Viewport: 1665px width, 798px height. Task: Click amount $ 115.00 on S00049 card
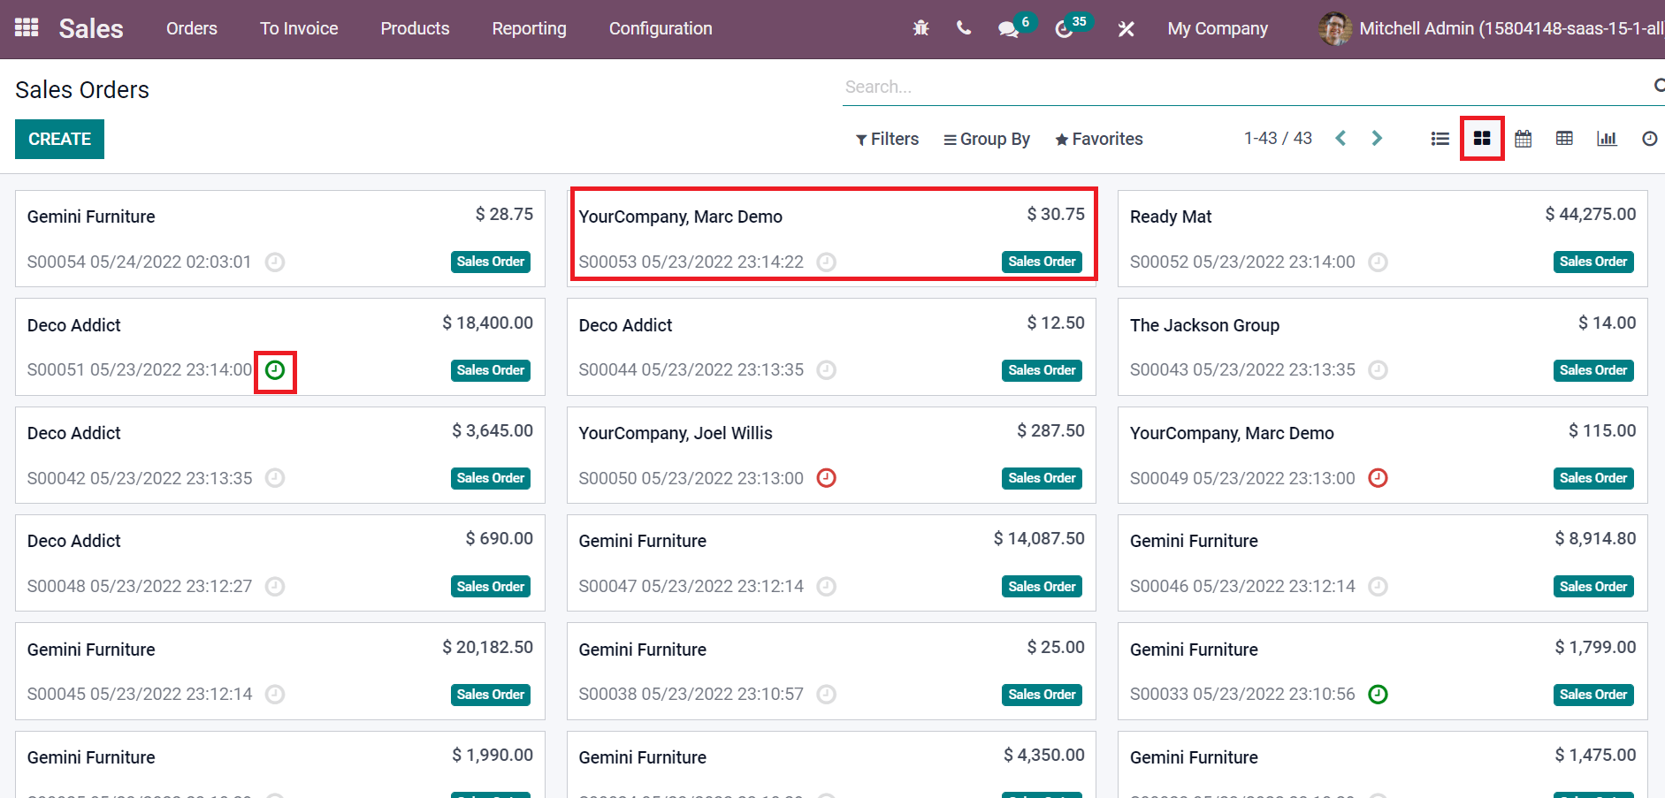pyautogui.click(x=1602, y=430)
